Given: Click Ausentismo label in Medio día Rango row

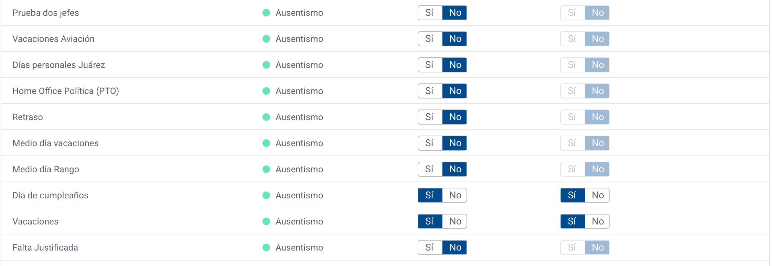Looking at the screenshot, I should [299, 169].
